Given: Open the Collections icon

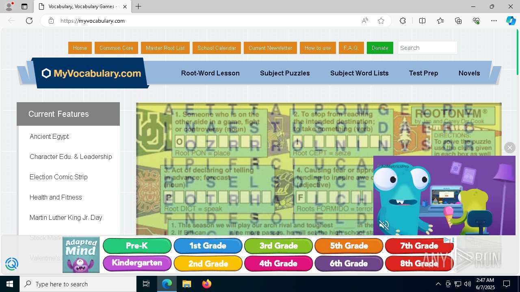Looking at the screenshot, I should [458, 21].
